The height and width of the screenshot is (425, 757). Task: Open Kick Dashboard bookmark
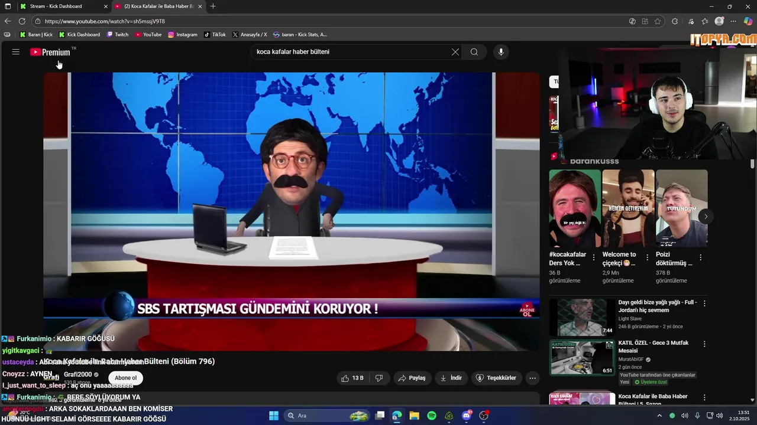pos(79,35)
